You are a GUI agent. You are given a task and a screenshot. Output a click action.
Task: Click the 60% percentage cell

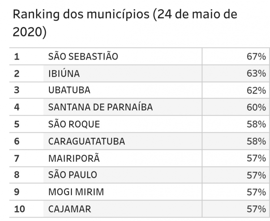[x=256, y=107]
